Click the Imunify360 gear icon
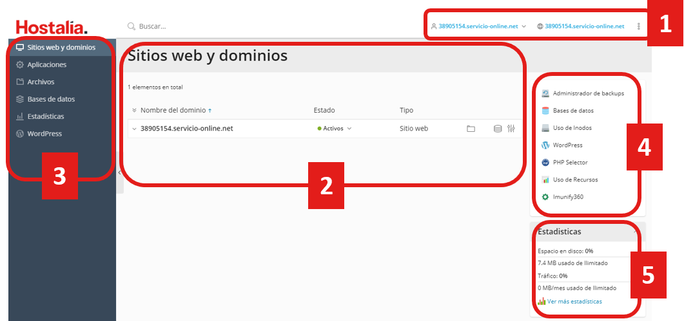Image resolution: width=684 pixels, height=321 pixels. click(545, 197)
